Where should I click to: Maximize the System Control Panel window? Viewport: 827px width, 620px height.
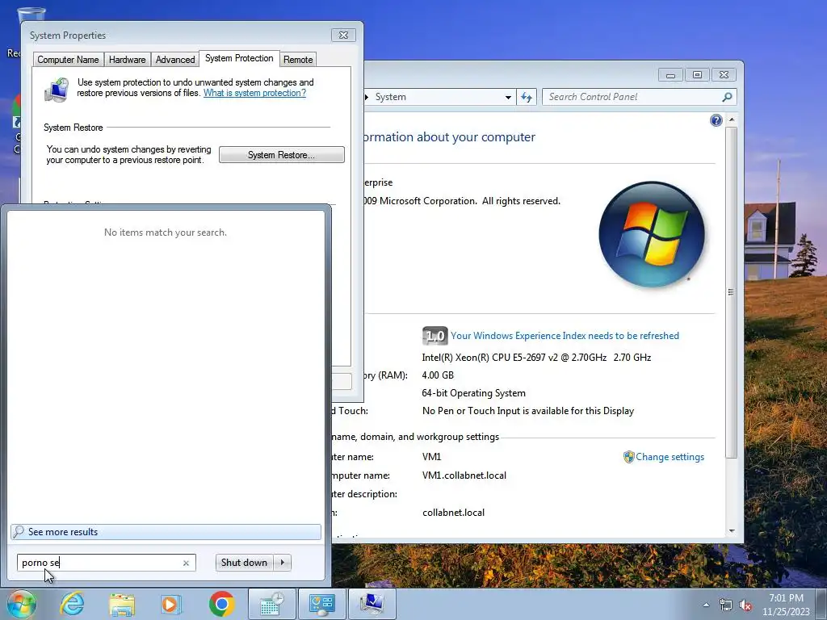(x=697, y=75)
